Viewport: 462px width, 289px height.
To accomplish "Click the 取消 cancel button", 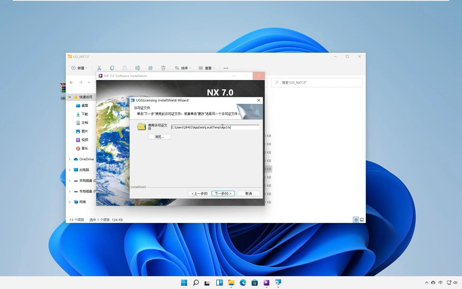I will tap(249, 193).
